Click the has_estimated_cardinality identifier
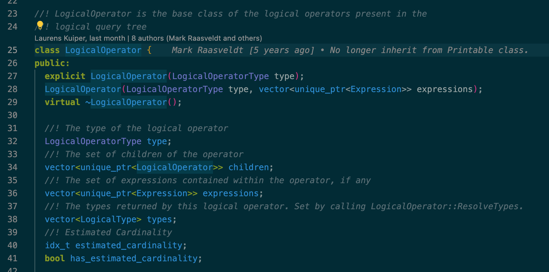 (x=134, y=258)
